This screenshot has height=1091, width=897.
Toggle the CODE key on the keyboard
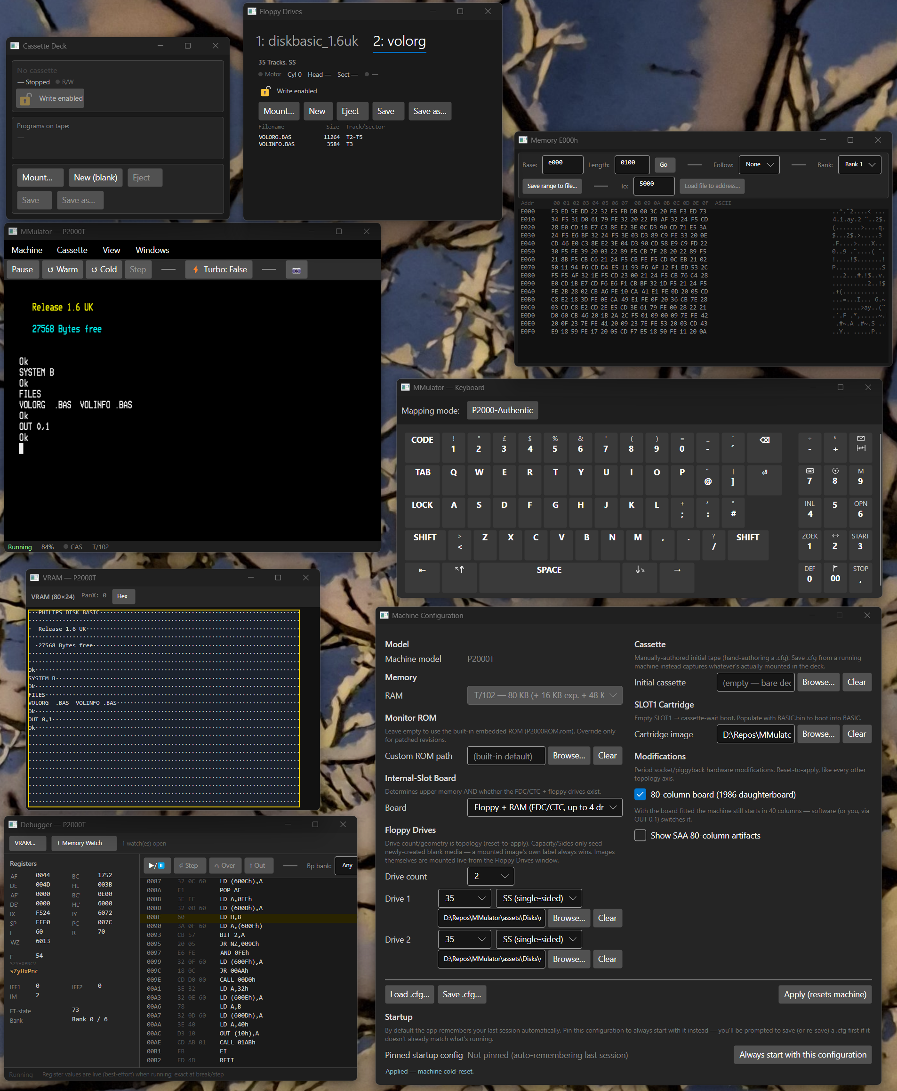tap(422, 448)
